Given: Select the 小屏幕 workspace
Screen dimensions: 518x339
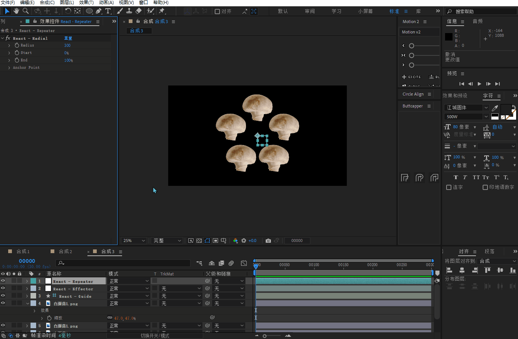Looking at the screenshot, I should pos(365,12).
